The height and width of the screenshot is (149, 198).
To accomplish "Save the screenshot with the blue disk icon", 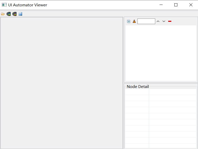I will coord(20,14).
